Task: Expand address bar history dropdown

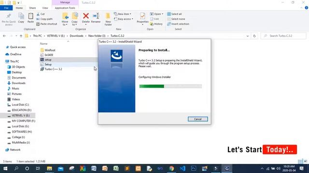Action: tap(248, 36)
